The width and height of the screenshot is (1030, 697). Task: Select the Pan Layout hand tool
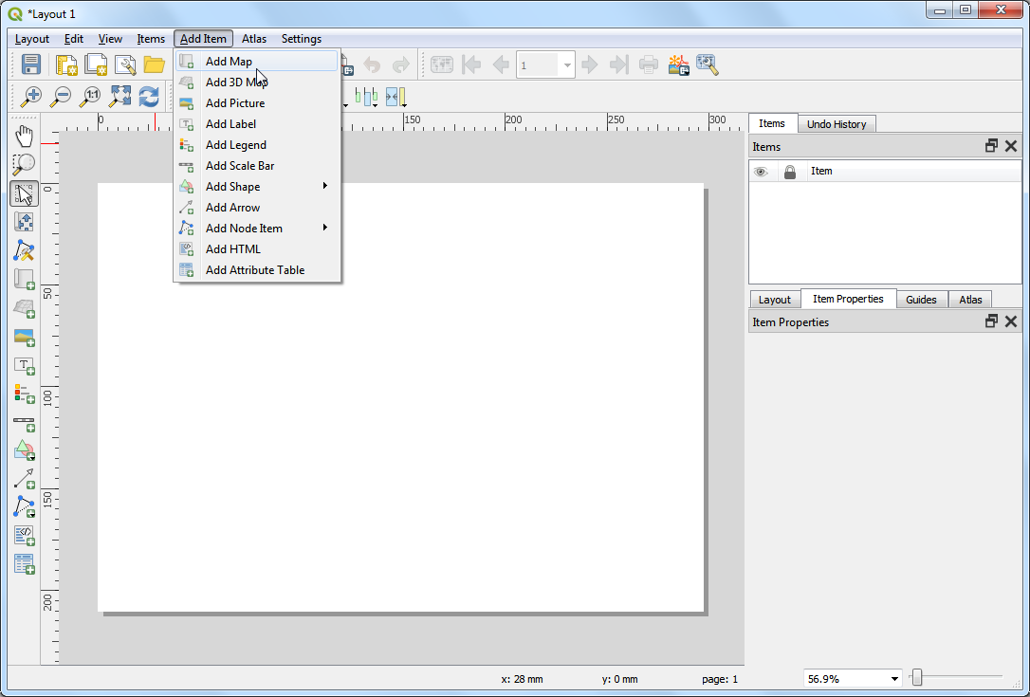pyautogui.click(x=25, y=136)
